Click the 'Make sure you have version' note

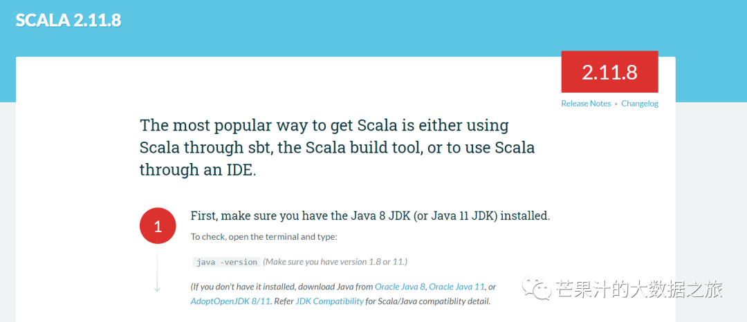pos(335,262)
